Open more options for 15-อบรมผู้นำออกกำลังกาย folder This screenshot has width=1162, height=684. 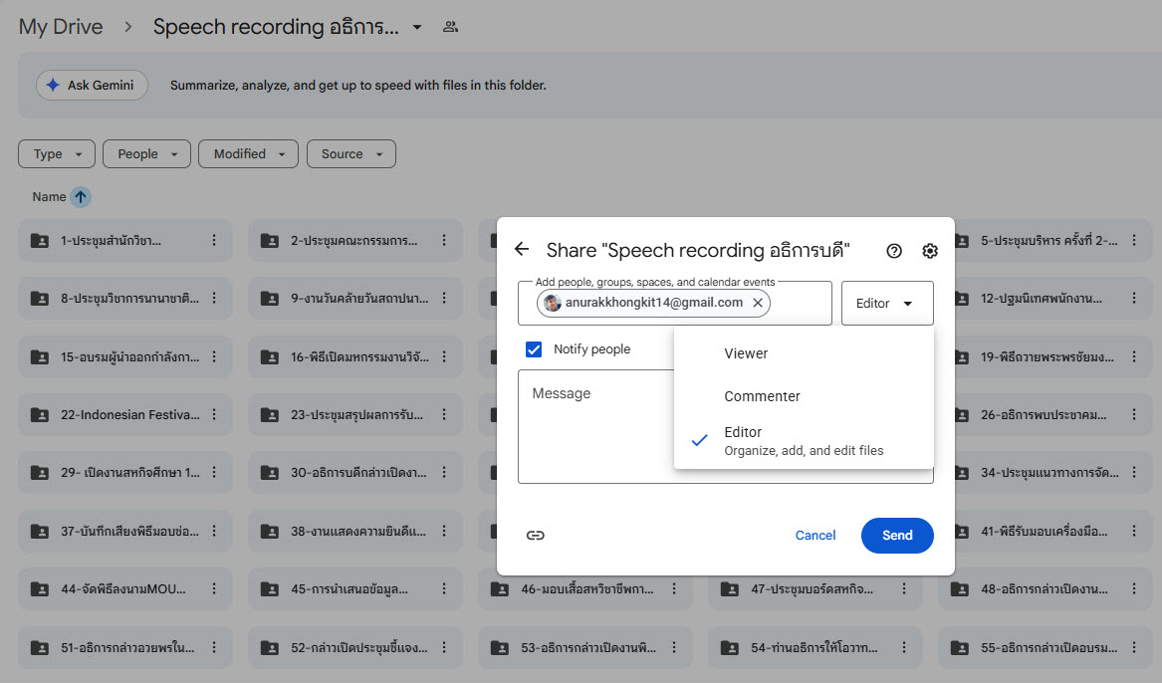(x=214, y=356)
